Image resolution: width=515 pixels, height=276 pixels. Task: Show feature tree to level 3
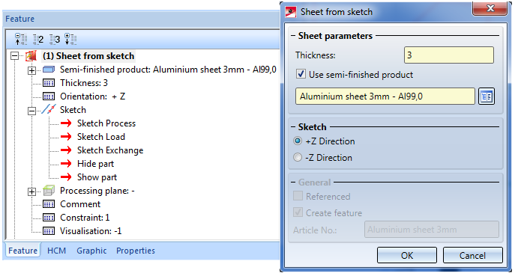pos(55,40)
